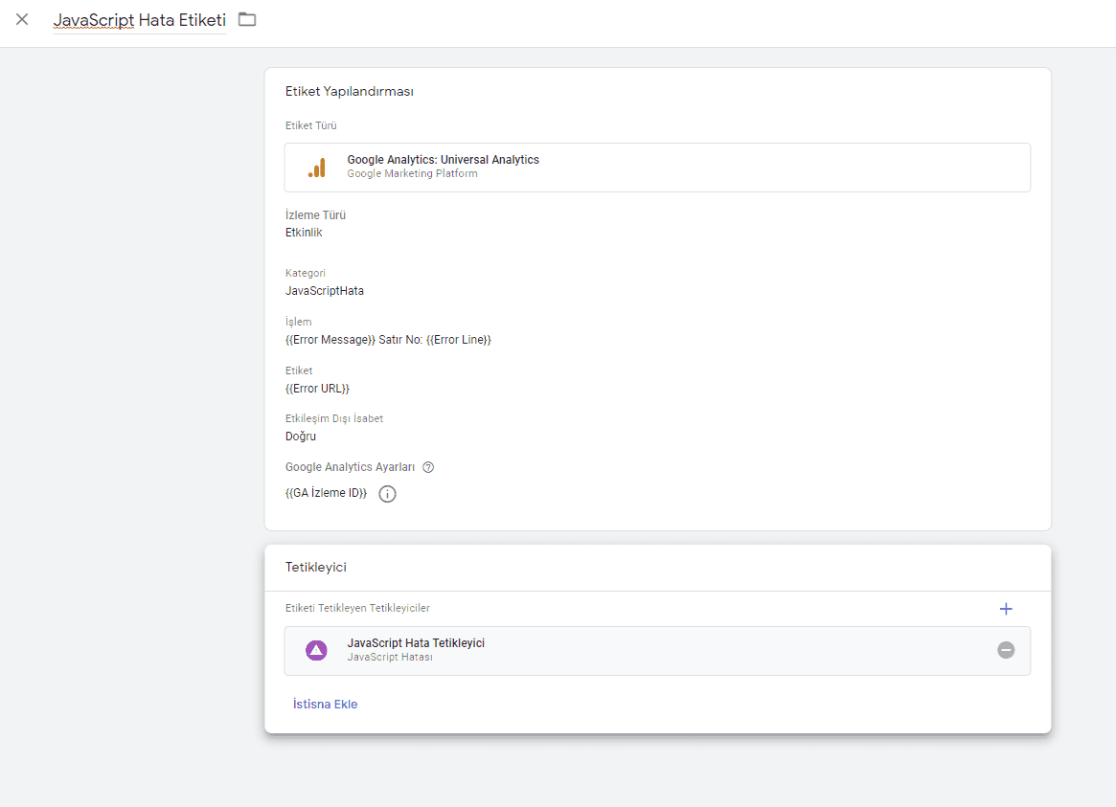1116x807 pixels.
Task: Close the tag editor with the X icon
Action: [22, 19]
